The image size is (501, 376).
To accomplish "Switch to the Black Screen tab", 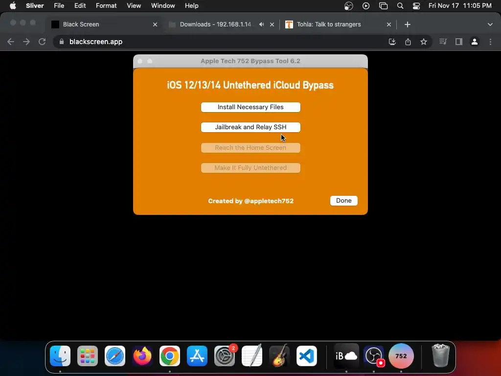I will click(104, 24).
